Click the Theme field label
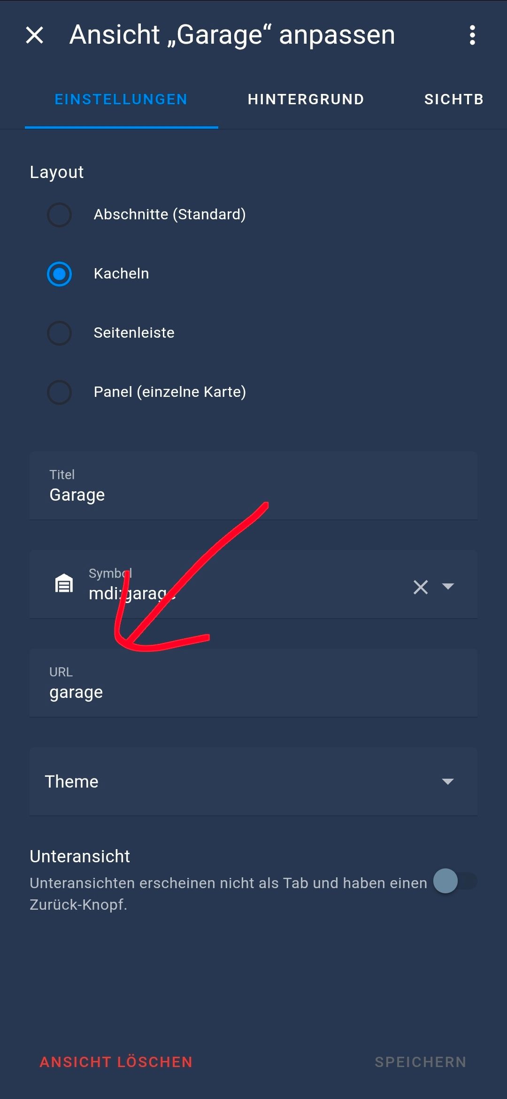507x1099 pixels. click(x=72, y=782)
